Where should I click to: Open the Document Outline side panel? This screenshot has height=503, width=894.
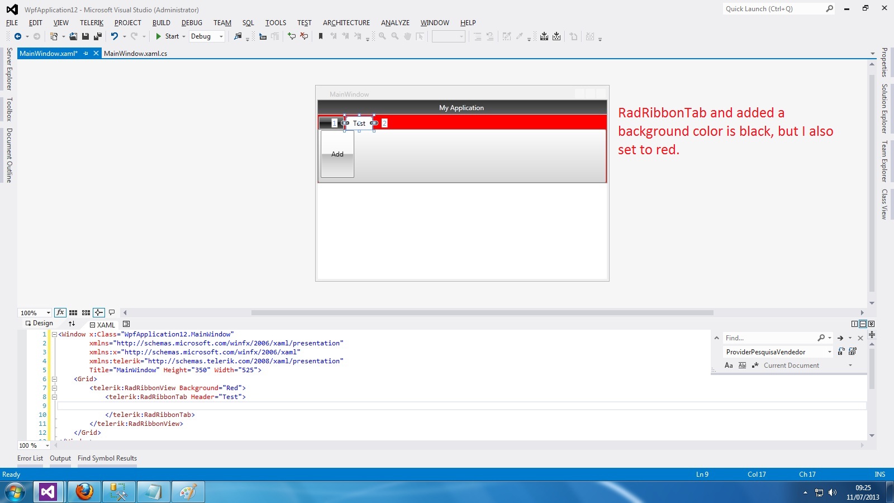[9, 155]
